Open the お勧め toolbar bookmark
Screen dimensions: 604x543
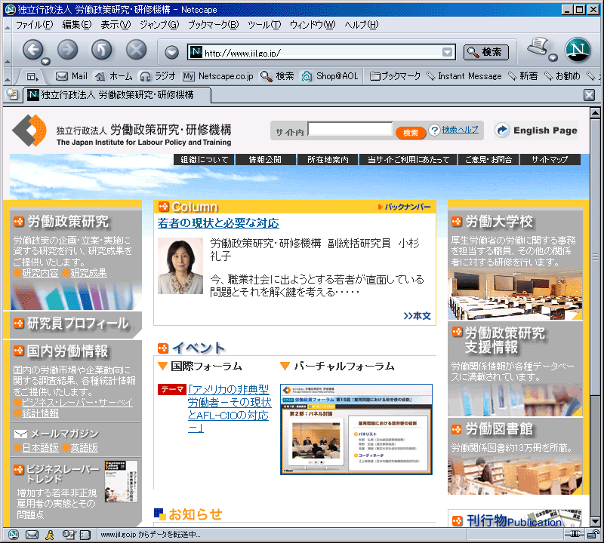point(562,76)
